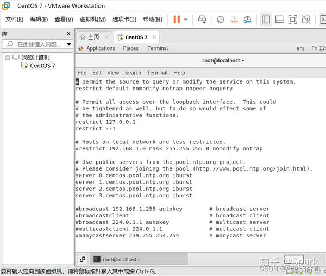326x276 pixels.
Task: Select 我的计算机 in the library tree
Action: pos(35,58)
